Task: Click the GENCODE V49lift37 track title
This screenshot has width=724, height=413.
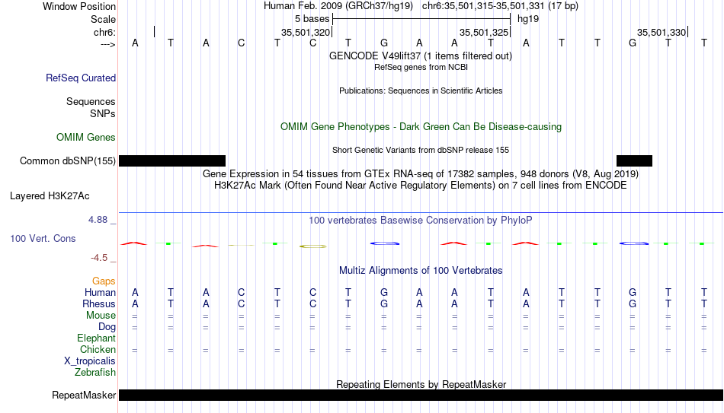Action: pos(421,56)
